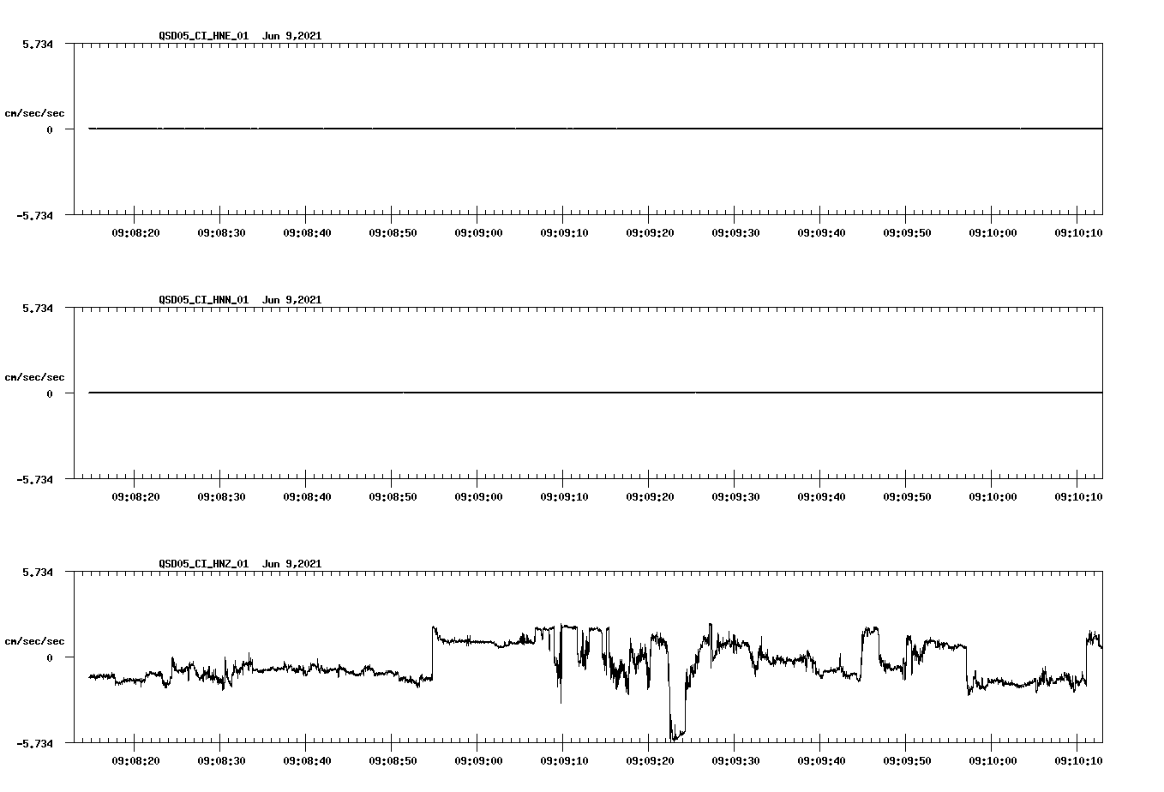
Task: Select the 5.734 upper limit on HNE plot
Action: click(x=37, y=44)
